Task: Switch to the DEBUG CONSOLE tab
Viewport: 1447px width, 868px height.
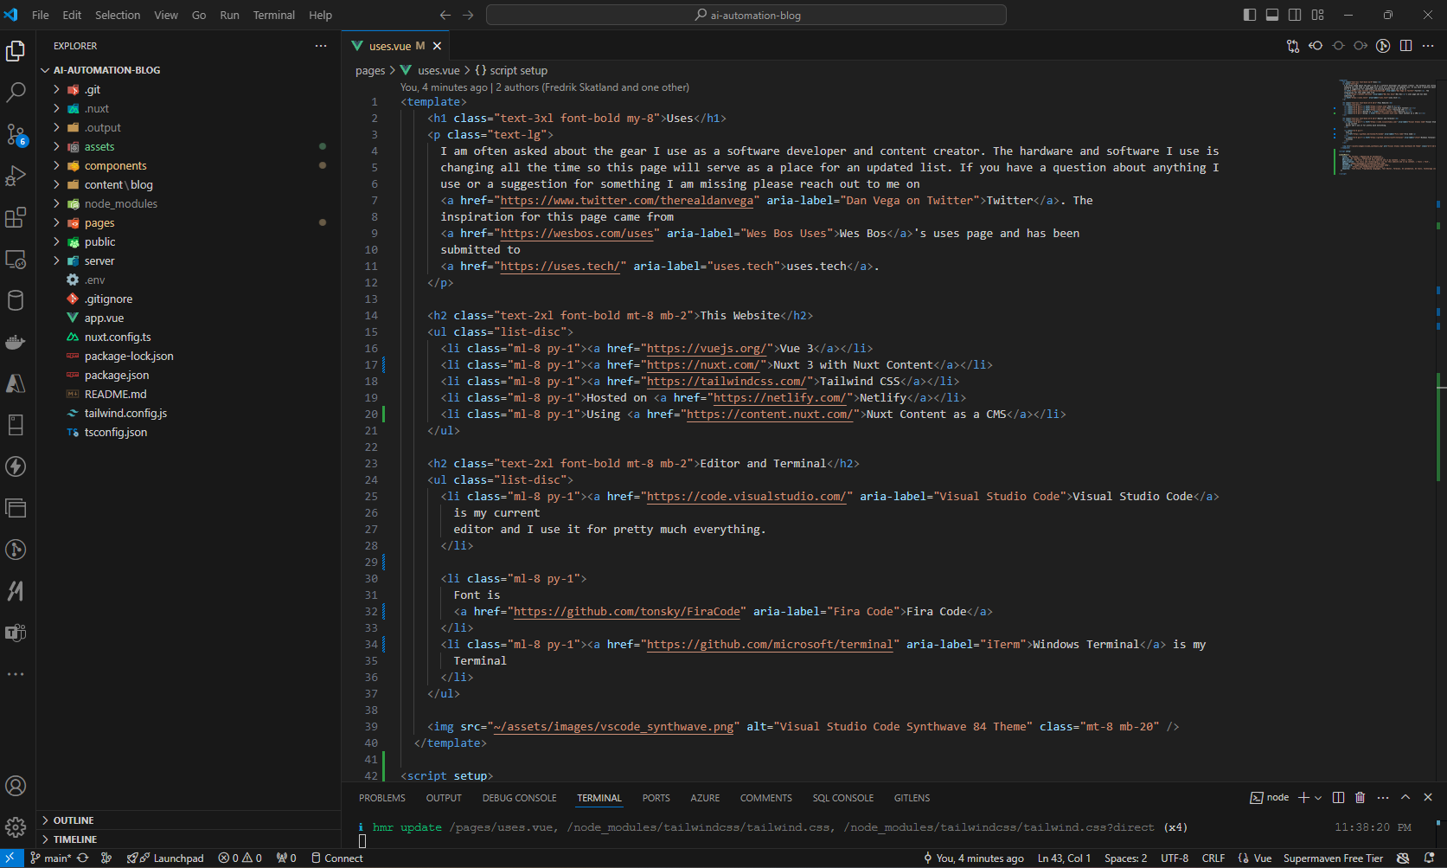Action: [519, 798]
